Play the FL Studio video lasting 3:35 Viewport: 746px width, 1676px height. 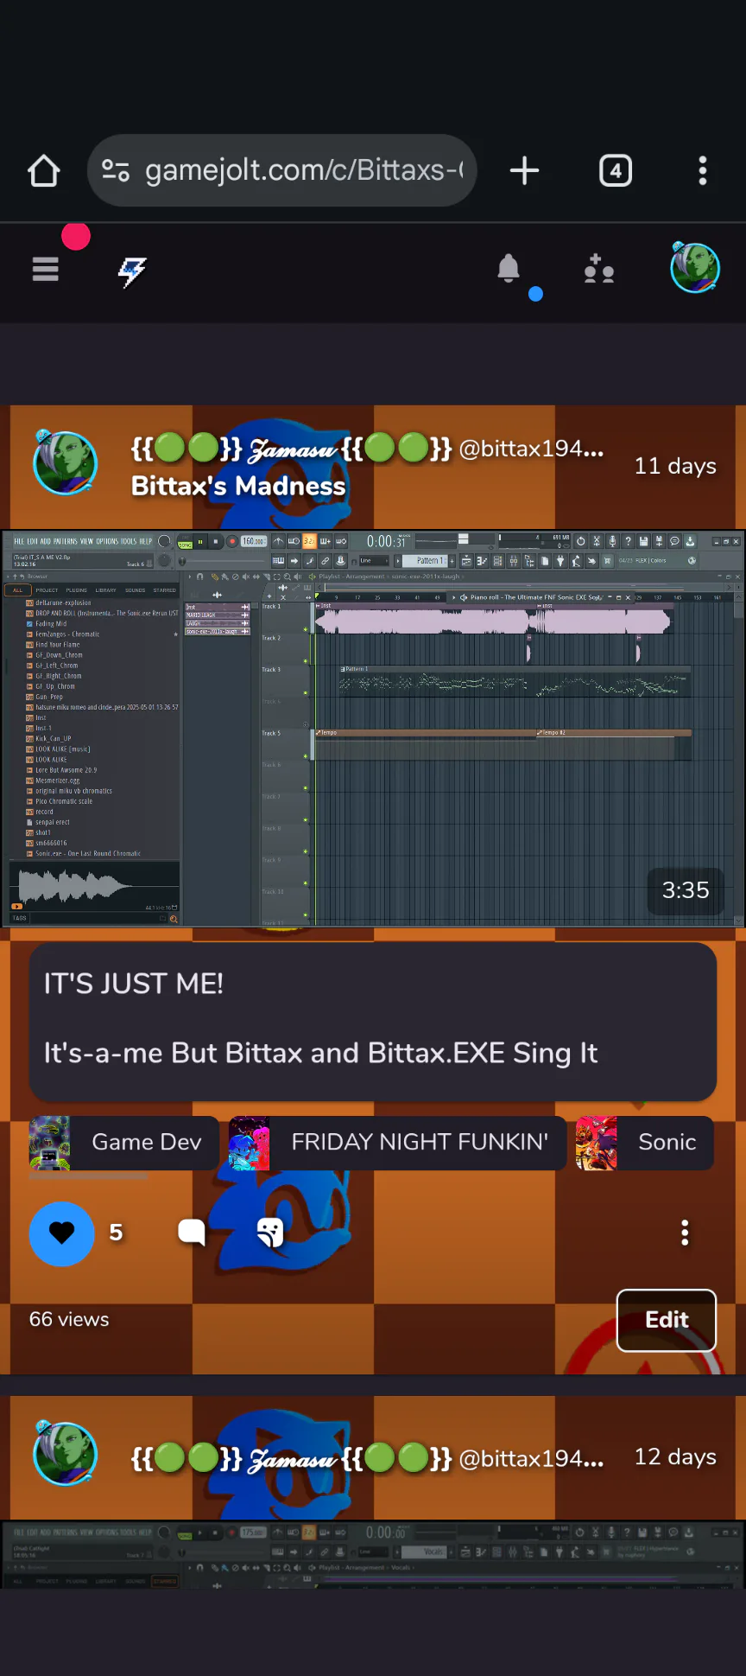pos(373,729)
